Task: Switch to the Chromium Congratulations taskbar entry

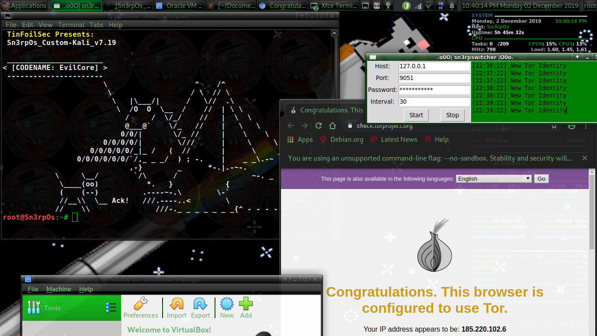Action: click(x=282, y=6)
